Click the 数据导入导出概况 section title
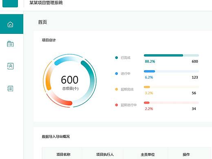The height and width of the screenshot is (159, 212). (56, 137)
